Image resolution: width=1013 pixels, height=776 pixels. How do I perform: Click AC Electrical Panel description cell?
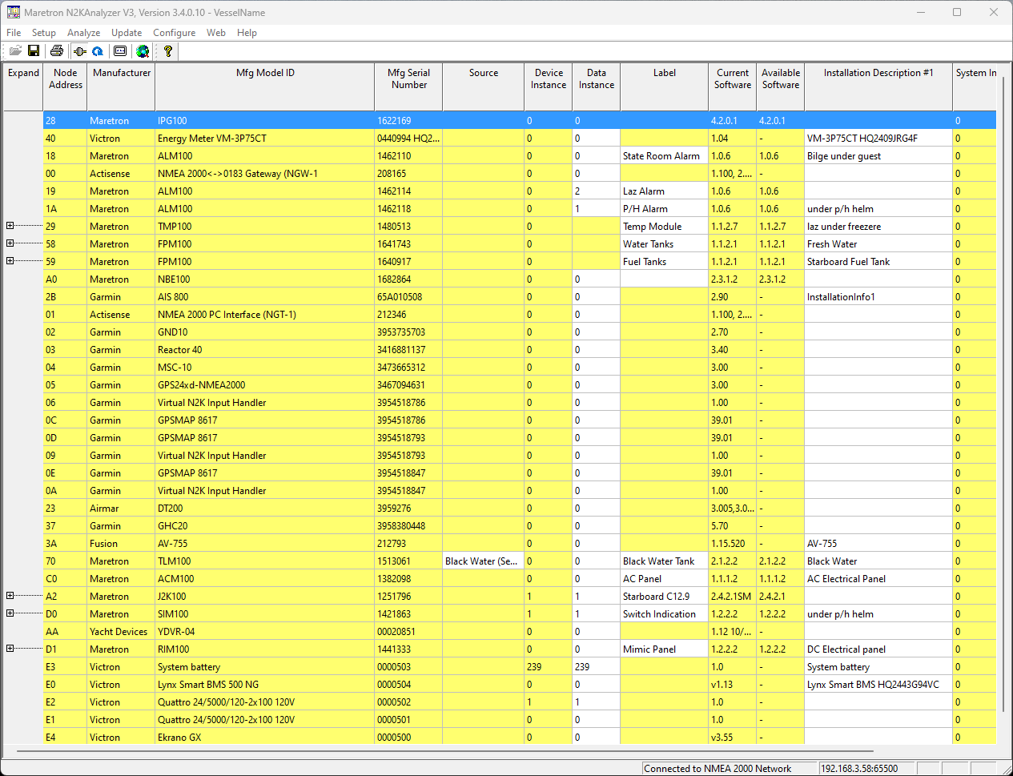click(x=878, y=579)
